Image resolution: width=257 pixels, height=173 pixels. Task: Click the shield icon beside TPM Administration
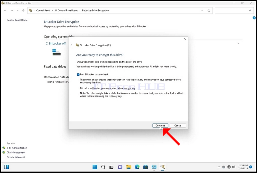(4, 148)
